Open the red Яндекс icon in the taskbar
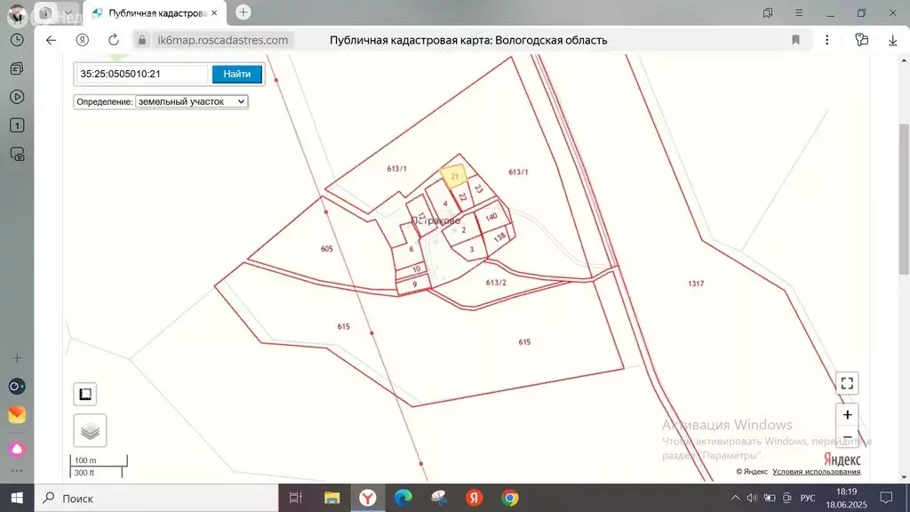The width and height of the screenshot is (910, 512). pos(475,498)
